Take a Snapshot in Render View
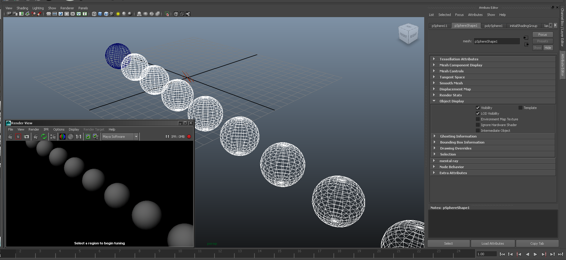The image size is (566, 260). pyautogui.click(x=26, y=137)
